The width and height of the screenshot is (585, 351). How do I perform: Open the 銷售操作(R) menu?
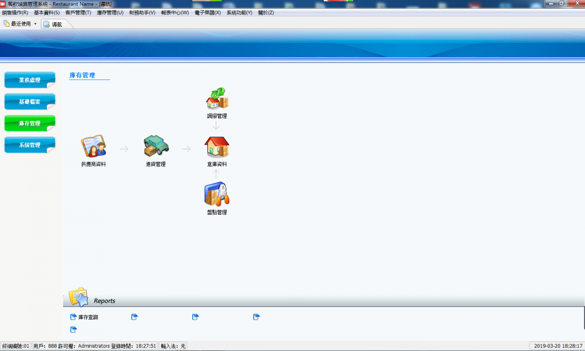[15, 13]
